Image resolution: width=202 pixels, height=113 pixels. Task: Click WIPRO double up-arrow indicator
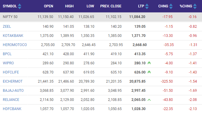149,63
